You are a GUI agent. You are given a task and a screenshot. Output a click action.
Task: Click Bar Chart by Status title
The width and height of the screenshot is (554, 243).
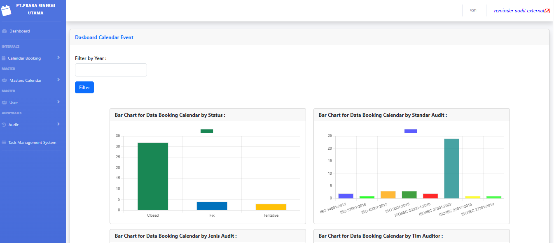[x=170, y=115]
